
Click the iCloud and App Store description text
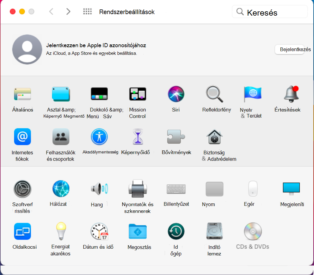click(92, 53)
